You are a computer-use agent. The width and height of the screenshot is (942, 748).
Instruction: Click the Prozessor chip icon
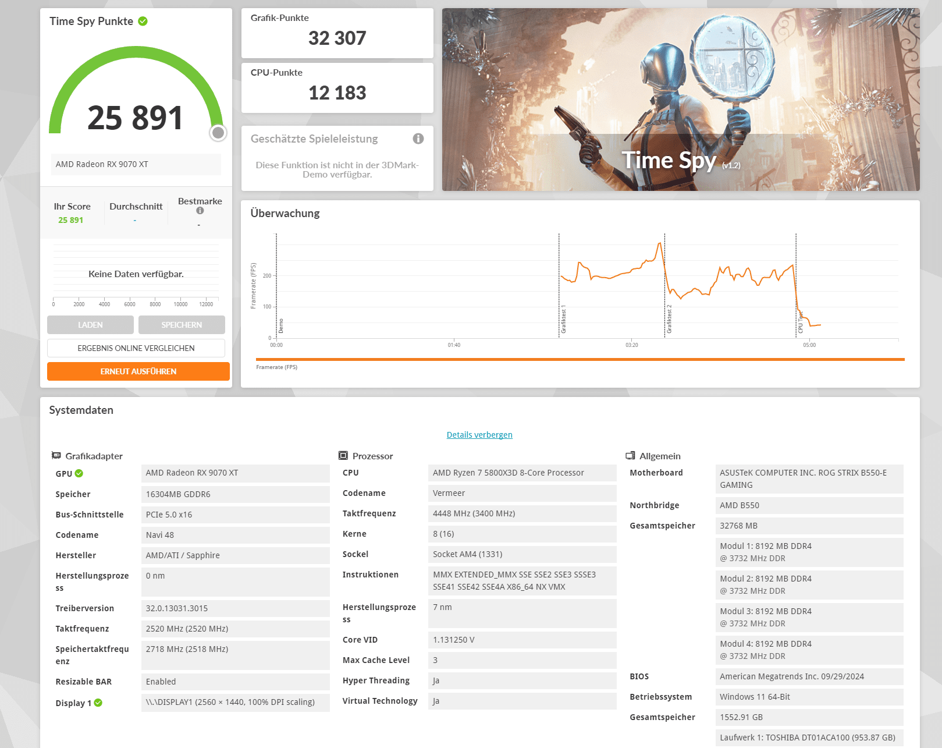[343, 456]
